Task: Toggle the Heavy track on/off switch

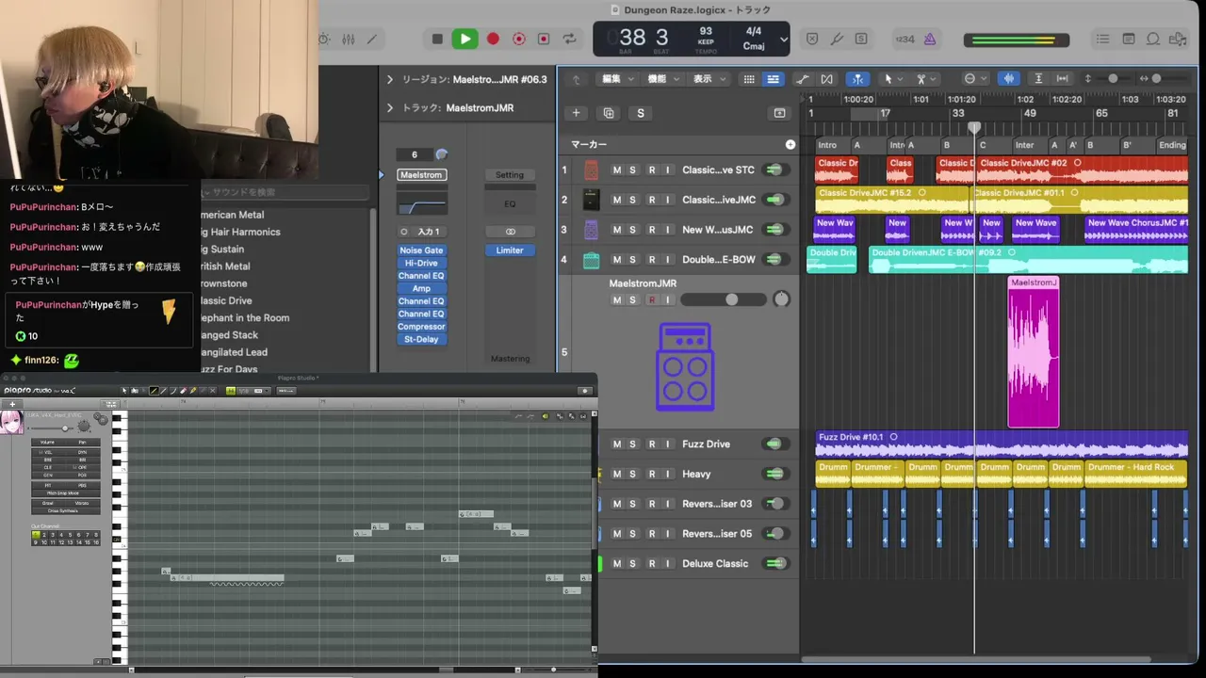Action: click(x=774, y=475)
